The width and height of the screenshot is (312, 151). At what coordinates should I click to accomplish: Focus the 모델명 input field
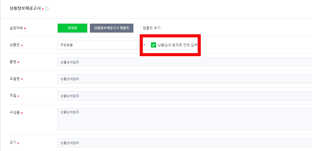(x=185, y=79)
